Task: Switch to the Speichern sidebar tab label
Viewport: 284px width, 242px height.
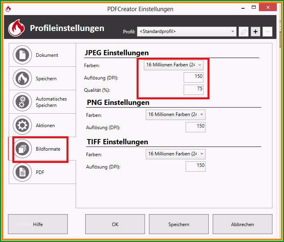Action: 46,79
